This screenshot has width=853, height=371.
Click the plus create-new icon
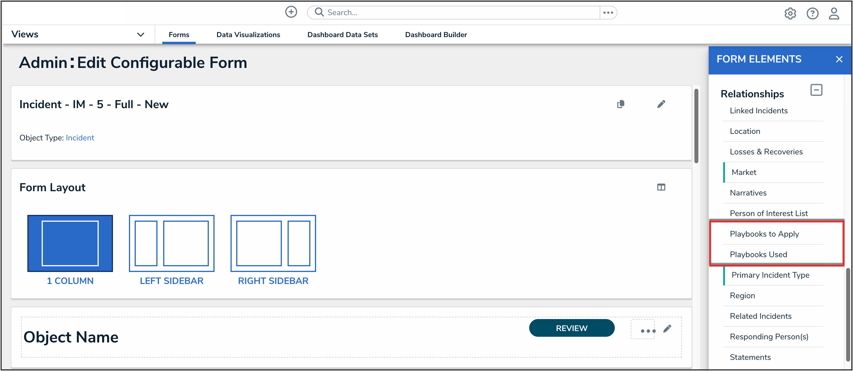click(291, 12)
